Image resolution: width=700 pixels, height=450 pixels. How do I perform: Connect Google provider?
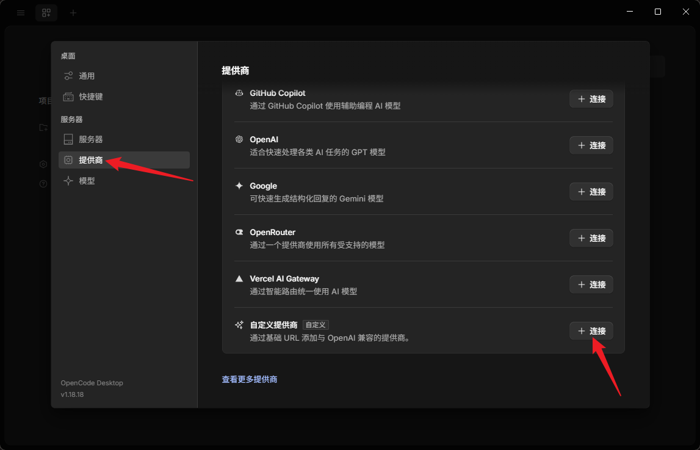[591, 192]
